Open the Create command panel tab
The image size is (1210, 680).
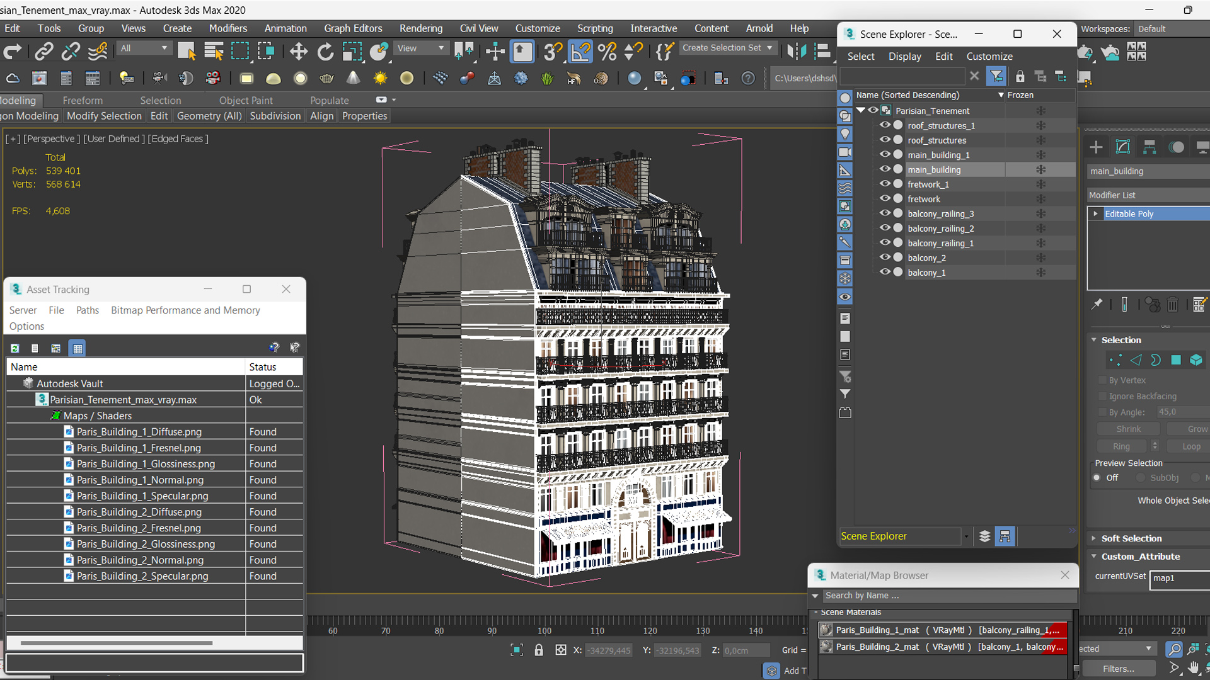click(1096, 147)
